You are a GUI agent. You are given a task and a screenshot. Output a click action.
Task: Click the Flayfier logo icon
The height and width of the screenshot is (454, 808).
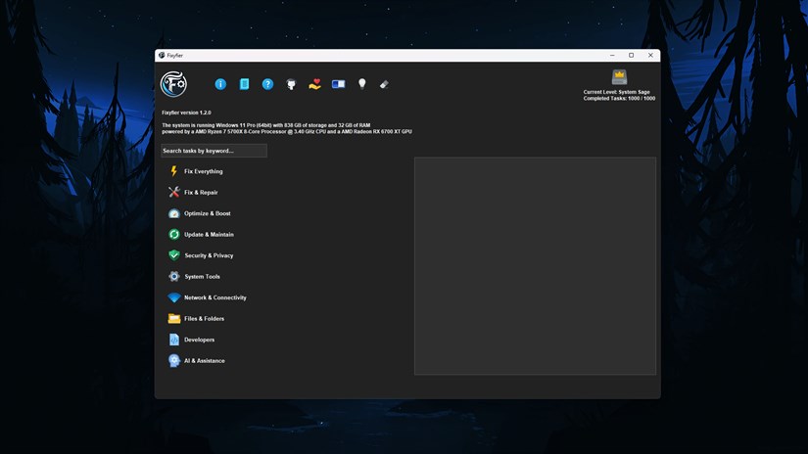[x=173, y=84]
